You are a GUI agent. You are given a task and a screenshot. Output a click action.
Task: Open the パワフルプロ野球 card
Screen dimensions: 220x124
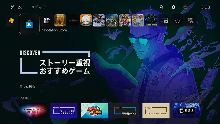[x=94, y=111]
